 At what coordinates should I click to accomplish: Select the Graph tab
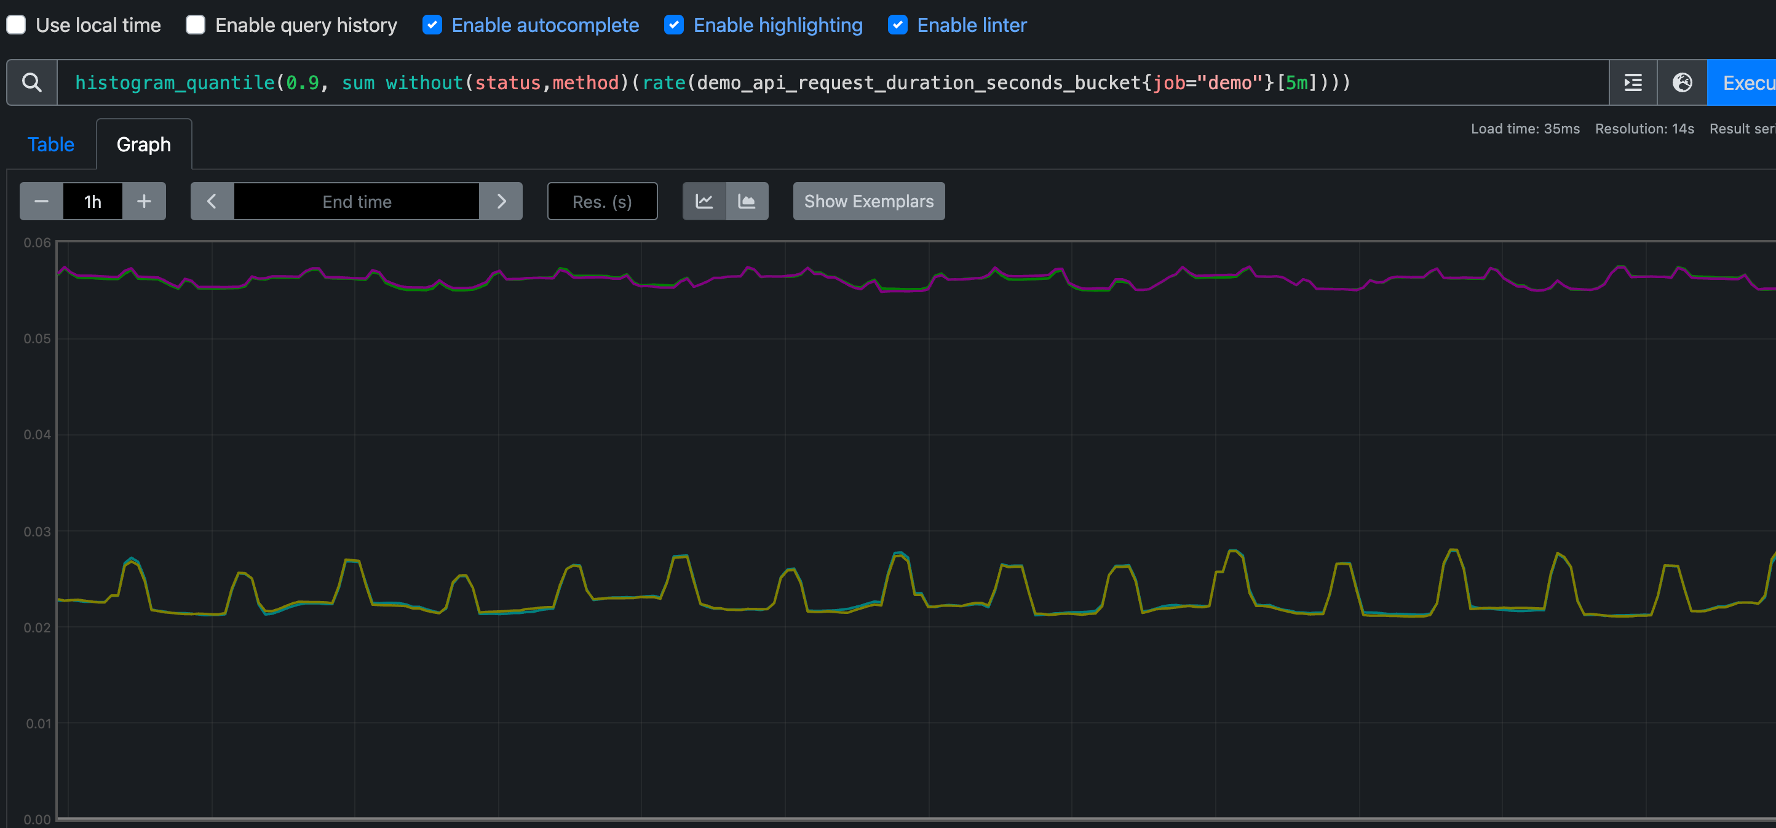143,144
